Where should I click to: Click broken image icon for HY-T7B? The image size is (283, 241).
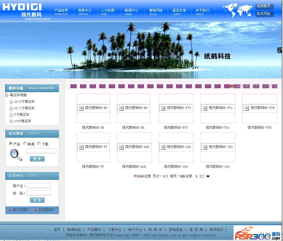coord(247,108)
